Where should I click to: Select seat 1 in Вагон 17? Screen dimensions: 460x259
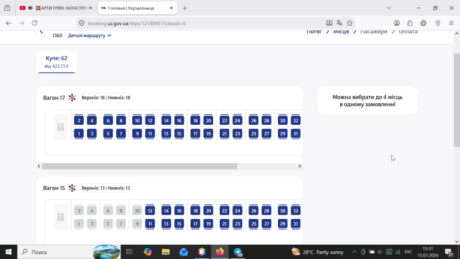pyautogui.click(x=79, y=134)
